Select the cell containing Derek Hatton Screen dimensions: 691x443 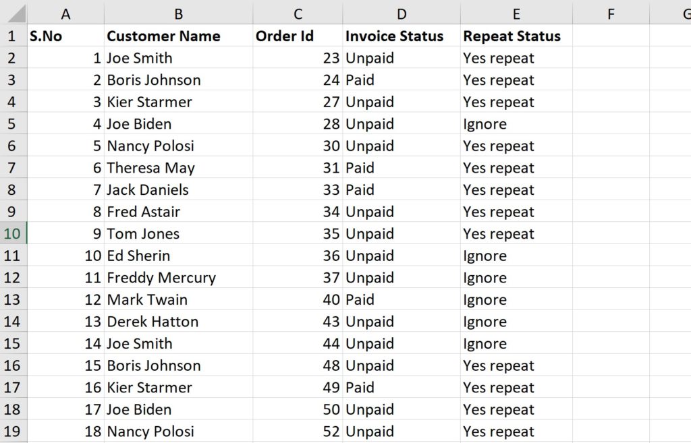(178, 322)
